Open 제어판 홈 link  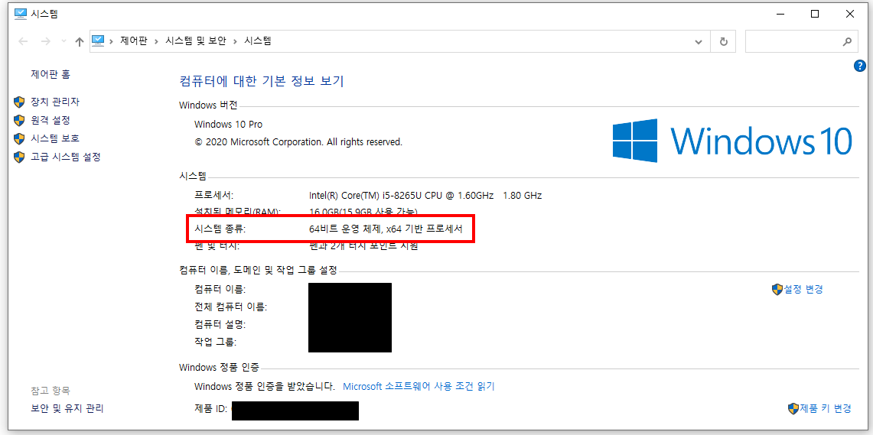[x=50, y=73]
